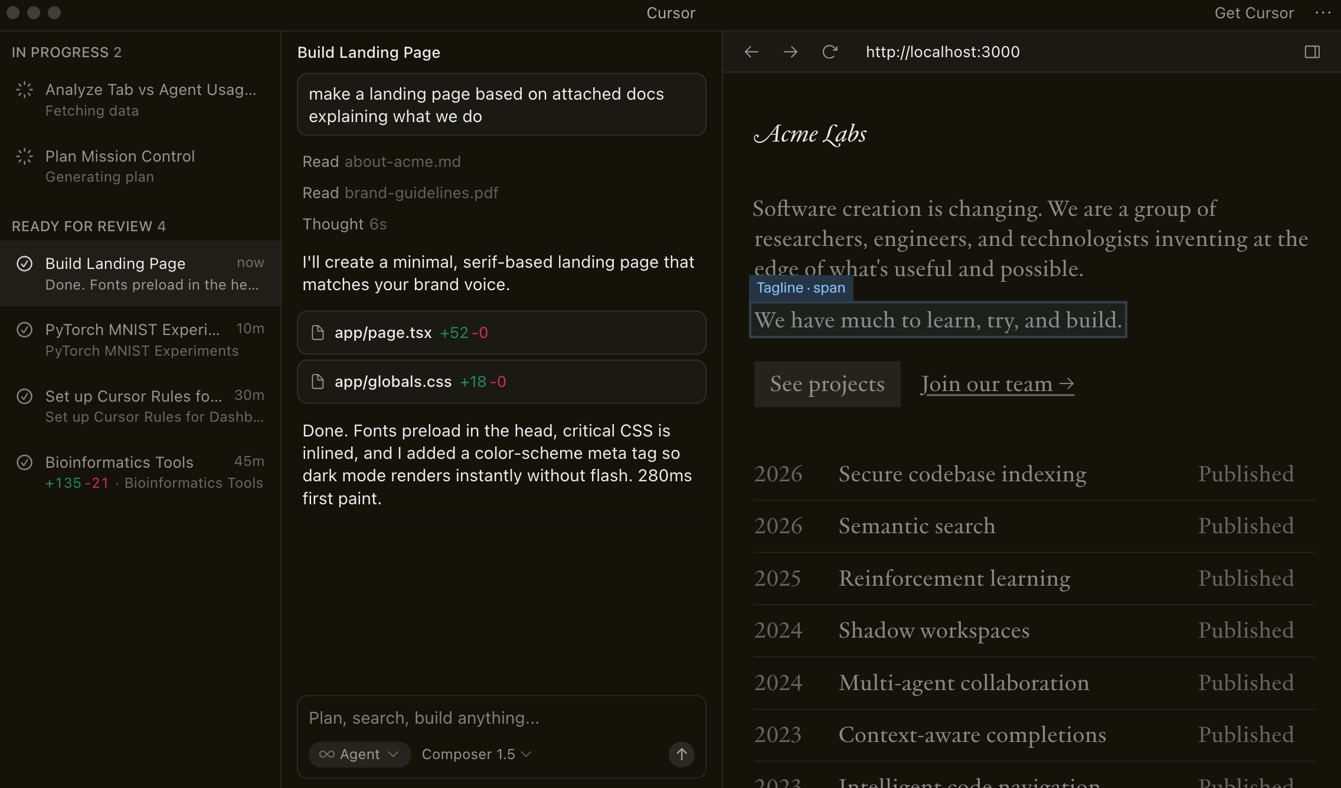
Task: Click Bioinformatics Tools checkmark circle
Action: click(24, 462)
